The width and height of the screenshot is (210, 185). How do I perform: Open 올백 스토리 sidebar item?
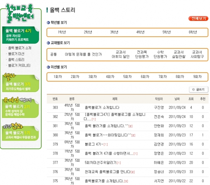pyautogui.click(x=17, y=60)
